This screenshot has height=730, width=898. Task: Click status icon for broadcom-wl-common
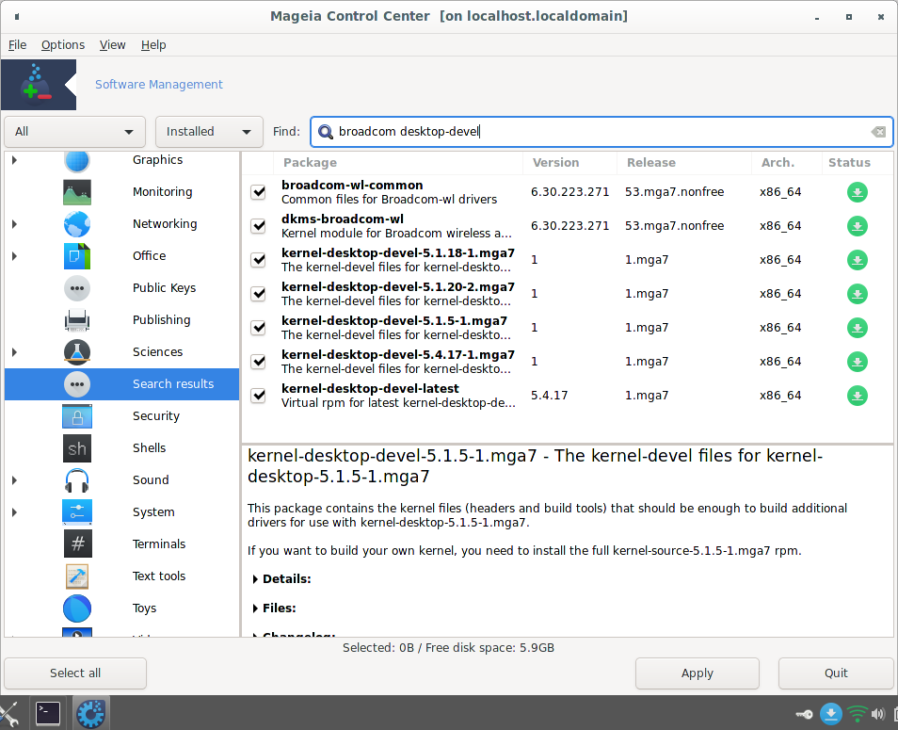857,192
